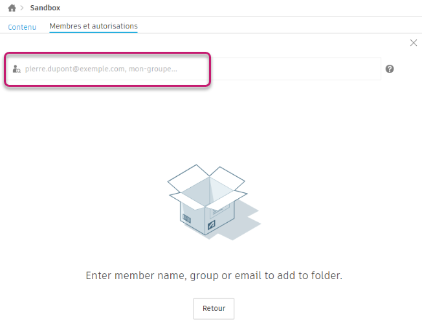Focus the member email search field

click(194, 69)
